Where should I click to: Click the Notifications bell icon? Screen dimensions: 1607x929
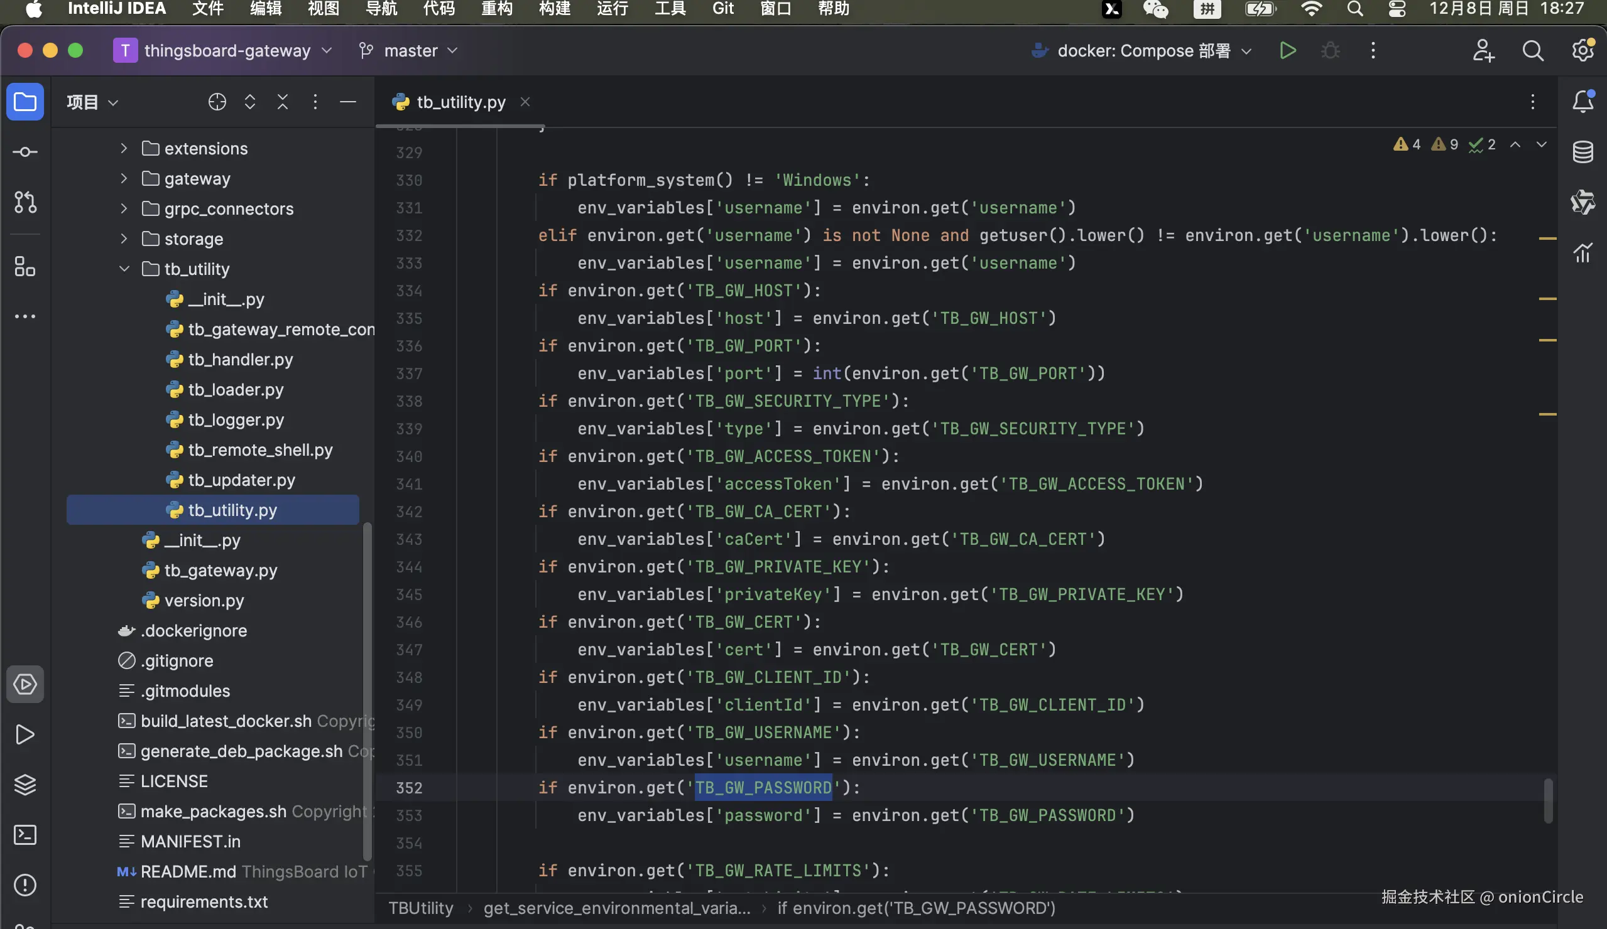pos(1582,102)
